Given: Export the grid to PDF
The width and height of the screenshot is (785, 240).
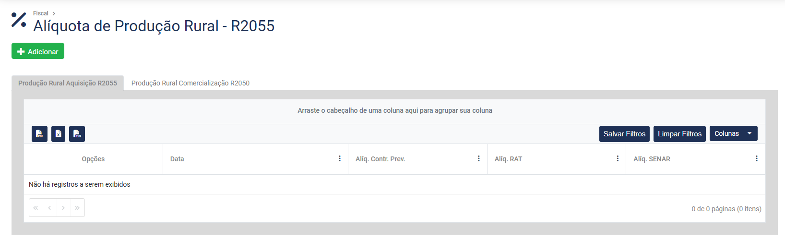Looking at the screenshot, I should pos(39,134).
